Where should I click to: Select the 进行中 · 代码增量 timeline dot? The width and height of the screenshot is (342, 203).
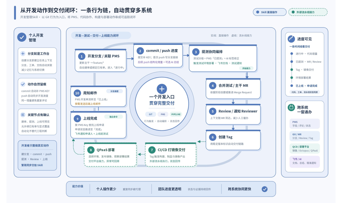click(292, 53)
